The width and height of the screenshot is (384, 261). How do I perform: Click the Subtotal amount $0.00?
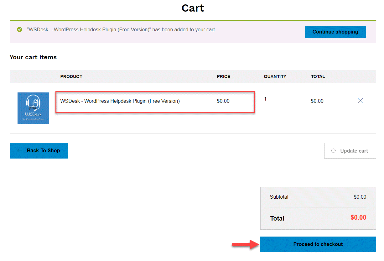[360, 197]
